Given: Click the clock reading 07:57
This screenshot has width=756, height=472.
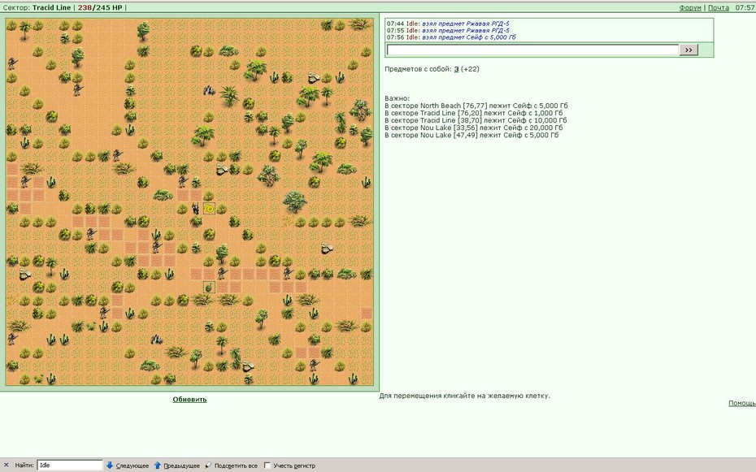Looking at the screenshot, I should coord(745,7).
